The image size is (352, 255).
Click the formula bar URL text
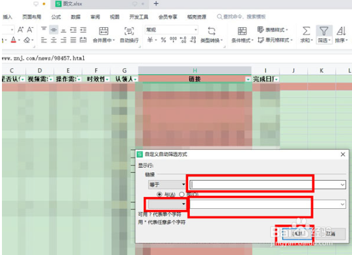pos(43,59)
